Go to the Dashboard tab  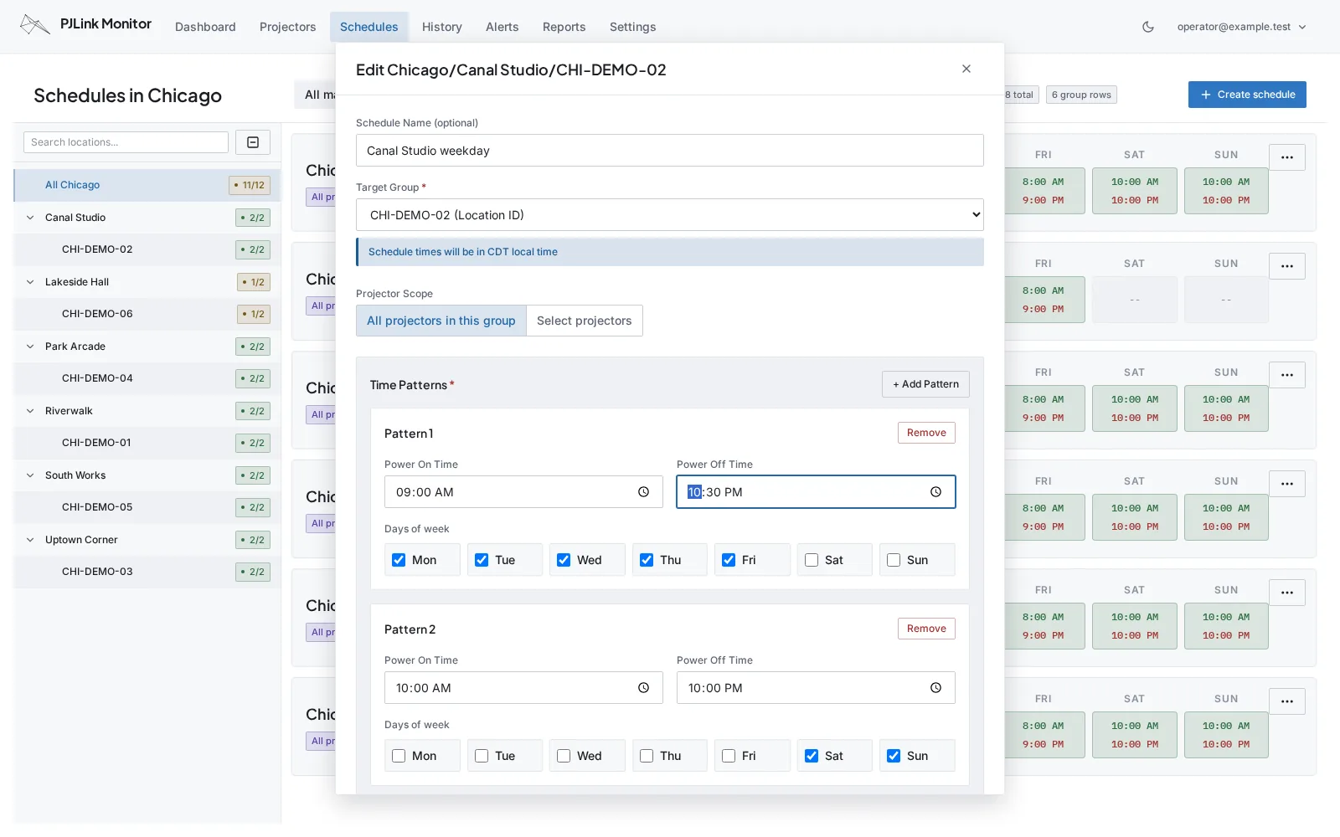click(205, 27)
